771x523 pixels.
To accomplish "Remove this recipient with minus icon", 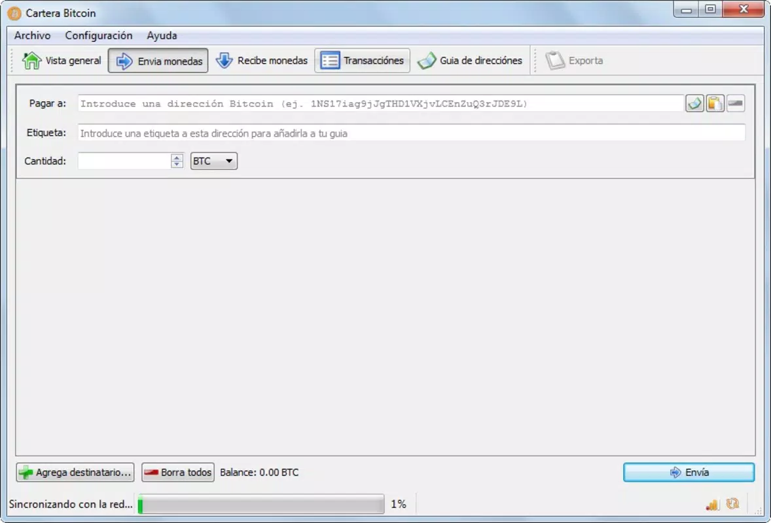I will pyautogui.click(x=736, y=103).
